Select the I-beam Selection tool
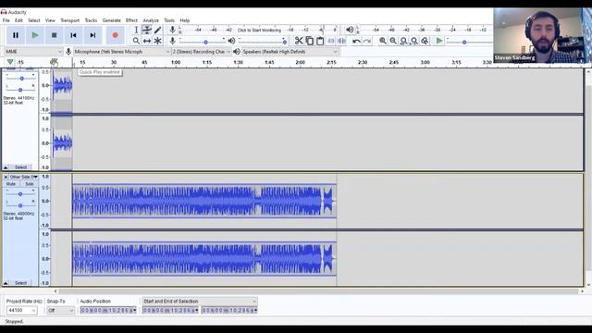Screen dimensions: 592x333 (x=136, y=30)
